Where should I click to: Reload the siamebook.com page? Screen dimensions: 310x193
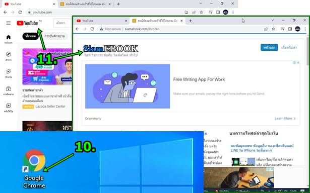(92, 29)
